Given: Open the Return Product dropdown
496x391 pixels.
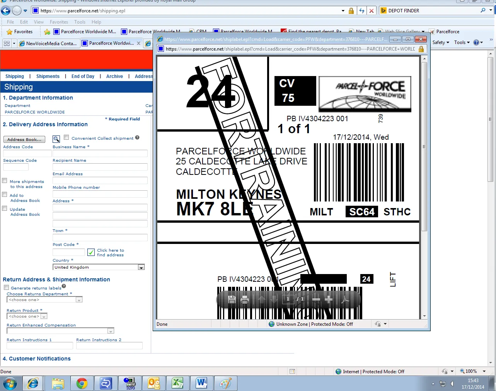Looking at the screenshot, I should coord(27,316).
